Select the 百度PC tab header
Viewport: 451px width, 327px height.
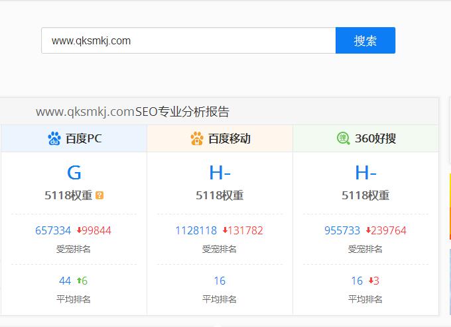click(74, 138)
